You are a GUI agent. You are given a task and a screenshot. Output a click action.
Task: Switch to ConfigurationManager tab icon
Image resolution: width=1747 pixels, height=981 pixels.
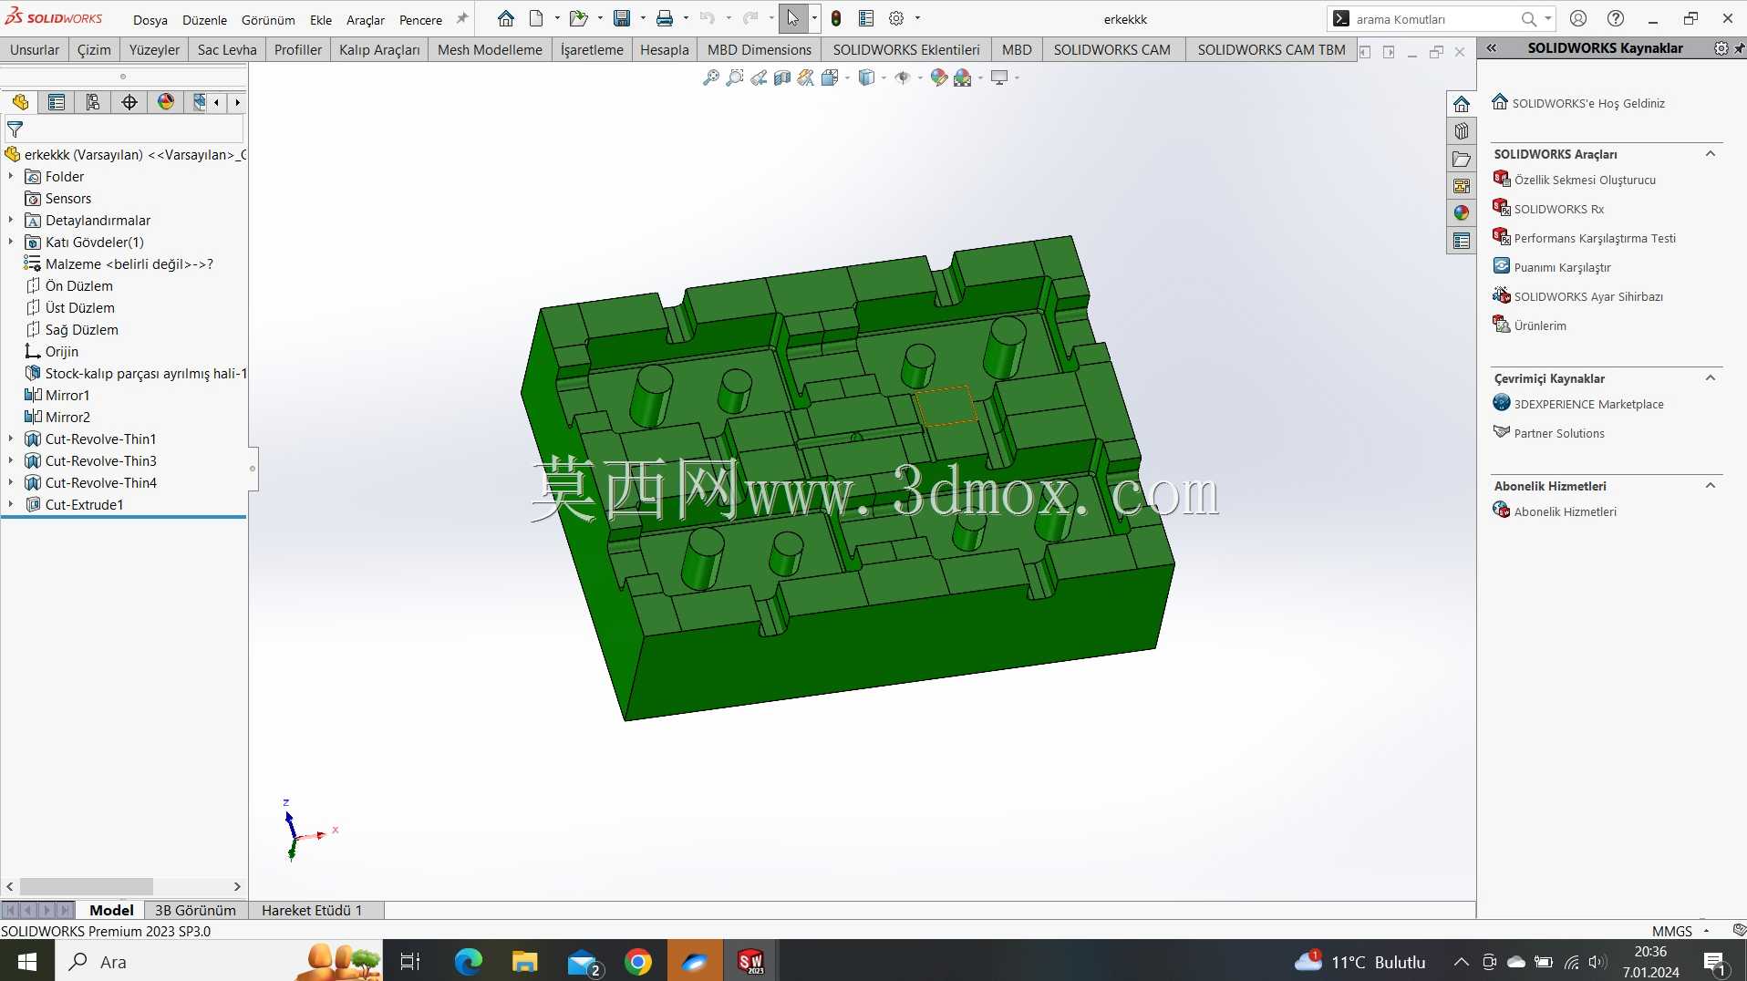coord(93,102)
